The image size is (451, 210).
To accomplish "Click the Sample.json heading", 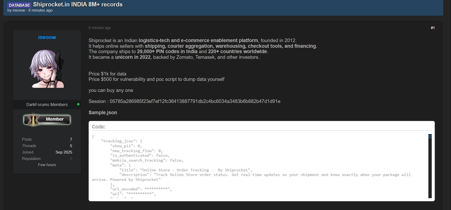I will pyautogui.click(x=103, y=112).
